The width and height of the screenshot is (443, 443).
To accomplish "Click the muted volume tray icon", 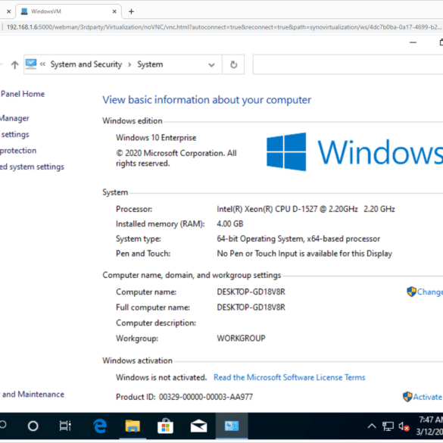I will click(404, 426).
